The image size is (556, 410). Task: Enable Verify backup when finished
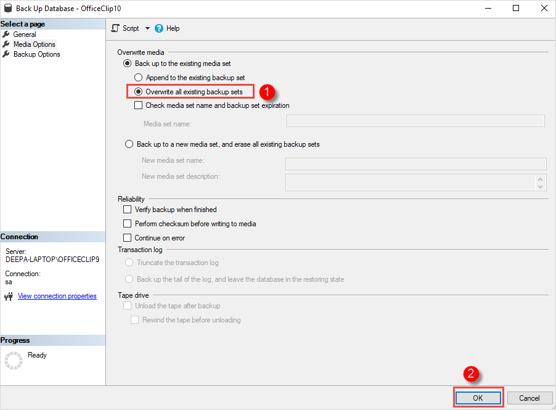[x=128, y=209]
